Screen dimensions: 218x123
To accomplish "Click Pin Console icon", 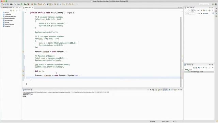I will point(170,90).
